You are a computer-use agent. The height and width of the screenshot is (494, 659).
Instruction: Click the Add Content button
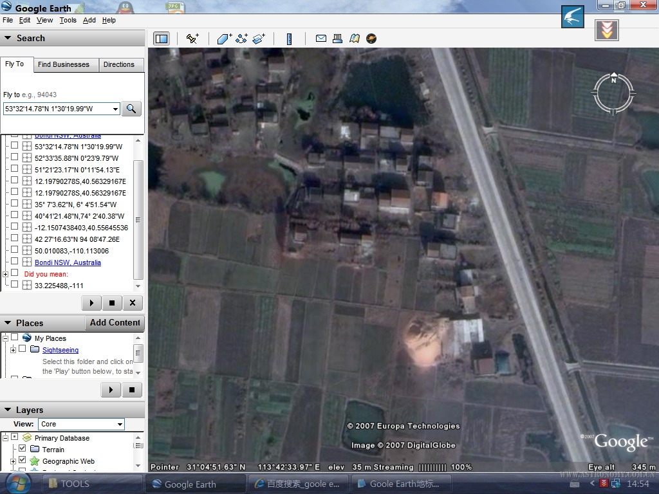(x=115, y=323)
